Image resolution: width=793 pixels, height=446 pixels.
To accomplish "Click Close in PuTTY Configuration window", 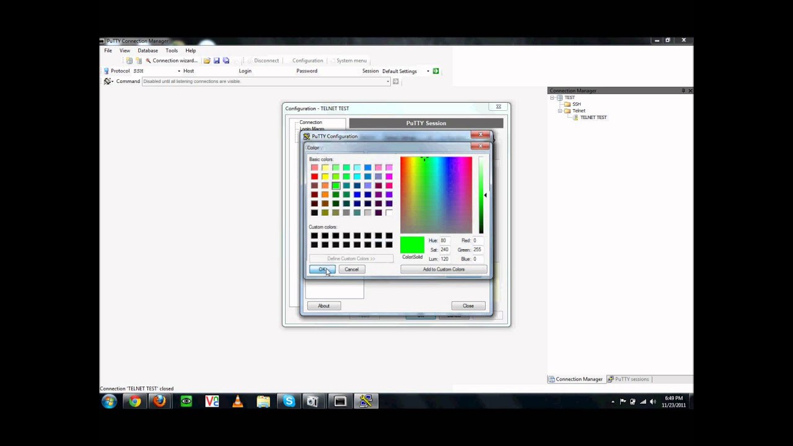I will click(x=468, y=306).
